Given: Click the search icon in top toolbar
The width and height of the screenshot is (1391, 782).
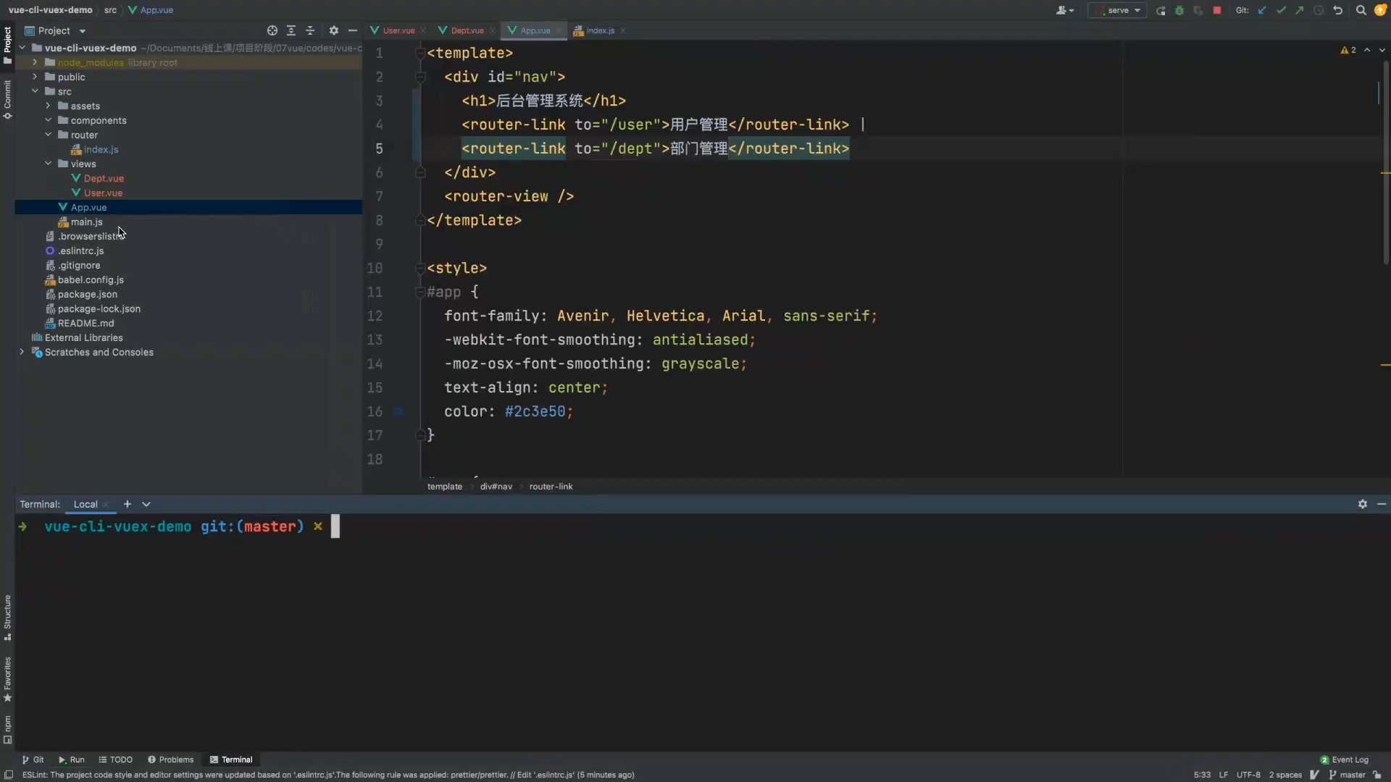Looking at the screenshot, I should tap(1361, 11).
